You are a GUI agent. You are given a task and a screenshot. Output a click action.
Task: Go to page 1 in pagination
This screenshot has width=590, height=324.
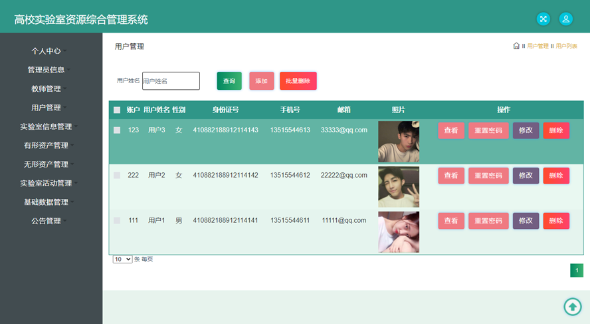(576, 271)
